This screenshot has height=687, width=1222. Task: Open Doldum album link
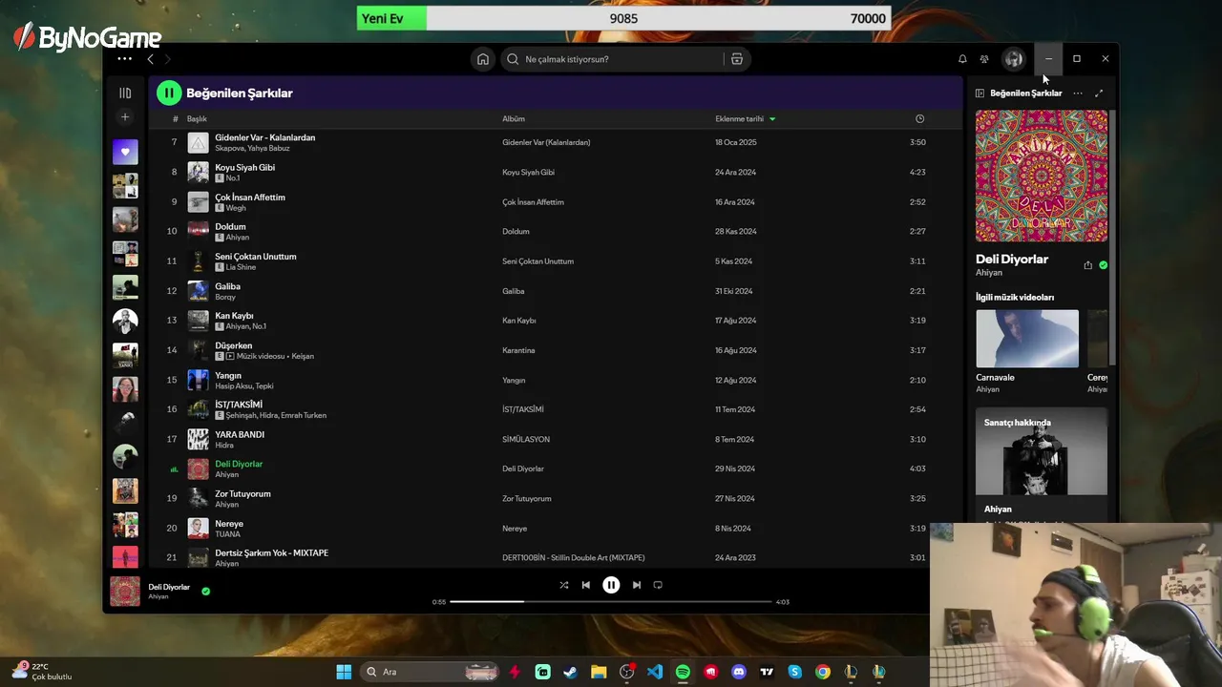point(516,232)
